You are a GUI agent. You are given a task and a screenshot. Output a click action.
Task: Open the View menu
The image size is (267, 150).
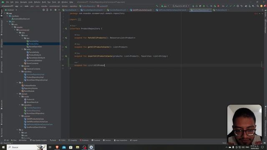pos(17,2)
